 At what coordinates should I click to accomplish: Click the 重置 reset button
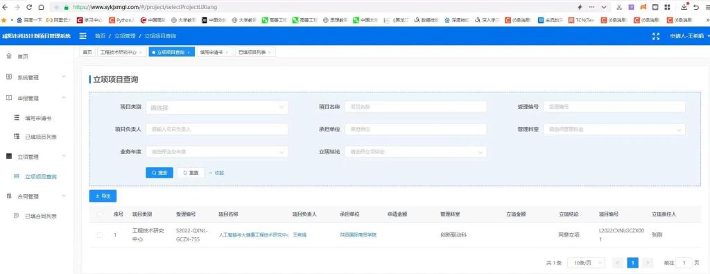coord(190,173)
